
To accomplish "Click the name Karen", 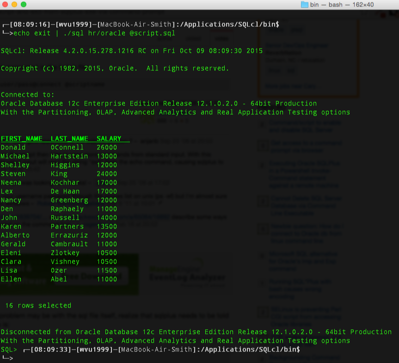I will [11, 227].
